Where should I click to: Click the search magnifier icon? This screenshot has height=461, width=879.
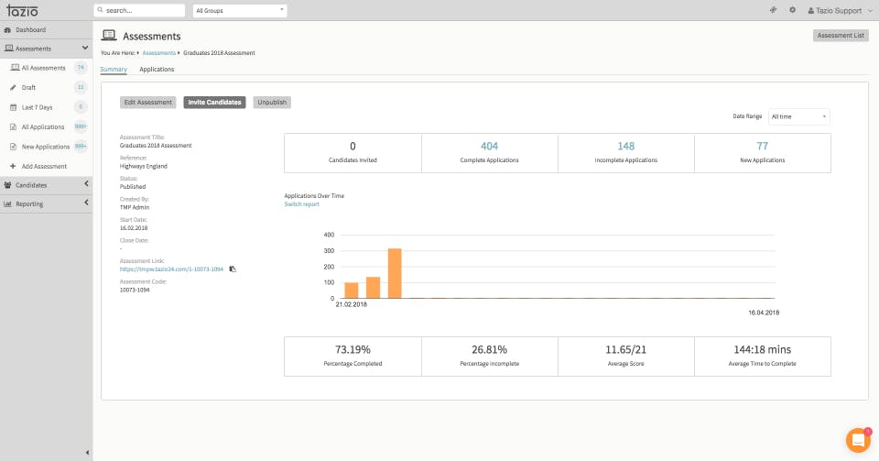101,10
